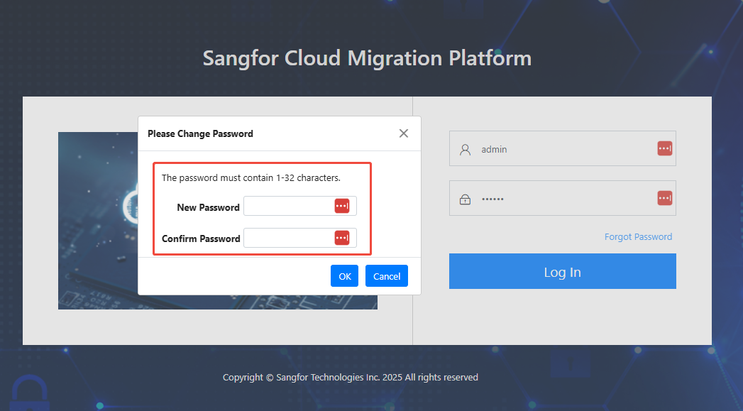This screenshot has width=743, height=411.
Task: Click the user avatar icon beside admin
Action: 466,150
